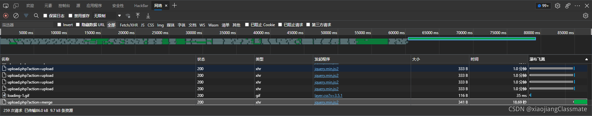The height and width of the screenshot is (116, 592).
Task: Toggle the Invert checkbox
Action: coord(59,25)
